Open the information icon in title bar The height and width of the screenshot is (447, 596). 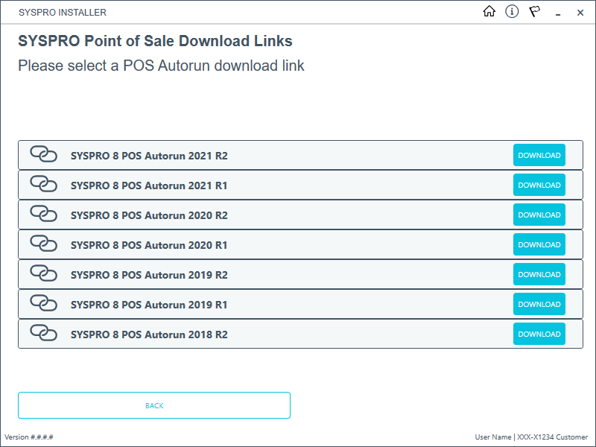tap(512, 12)
